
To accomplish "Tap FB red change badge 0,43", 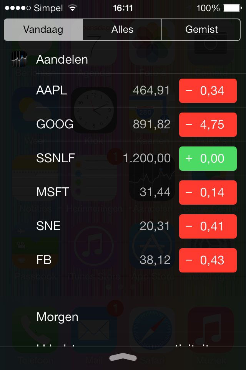I will (x=208, y=260).
